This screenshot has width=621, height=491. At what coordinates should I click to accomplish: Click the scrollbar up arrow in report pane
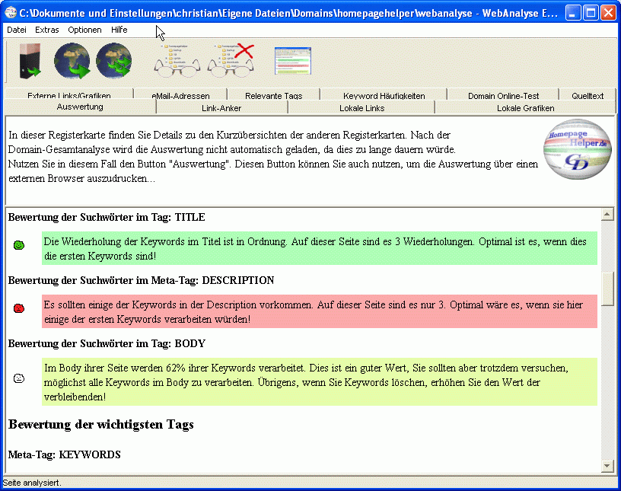click(x=607, y=215)
